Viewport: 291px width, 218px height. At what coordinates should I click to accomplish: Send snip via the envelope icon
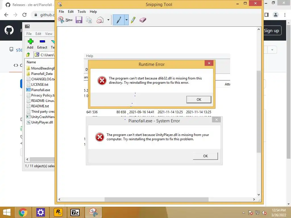[100, 20]
